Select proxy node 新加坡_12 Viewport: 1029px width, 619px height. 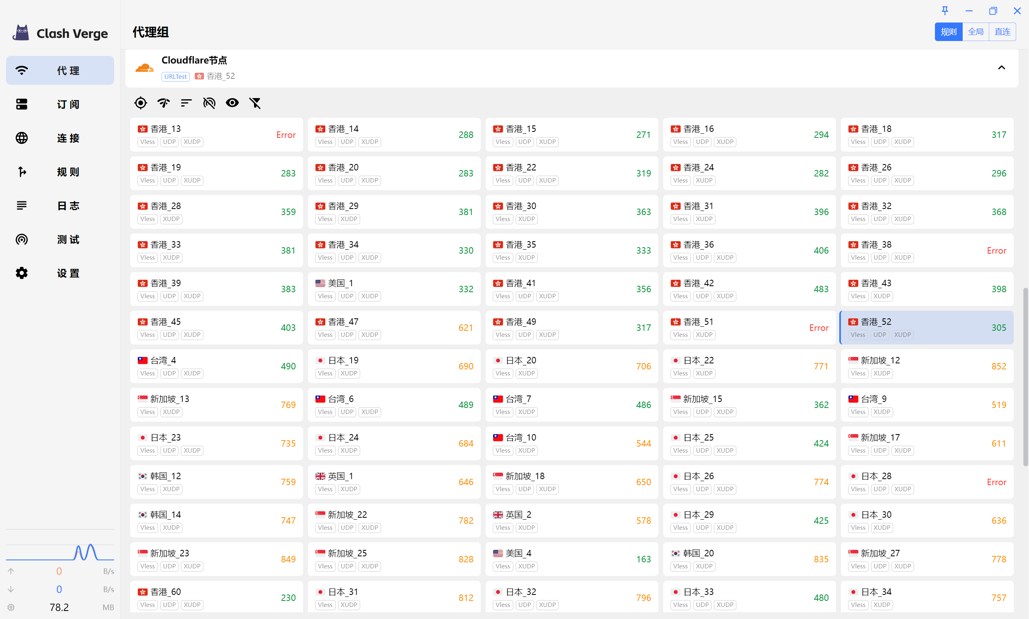(927, 366)
